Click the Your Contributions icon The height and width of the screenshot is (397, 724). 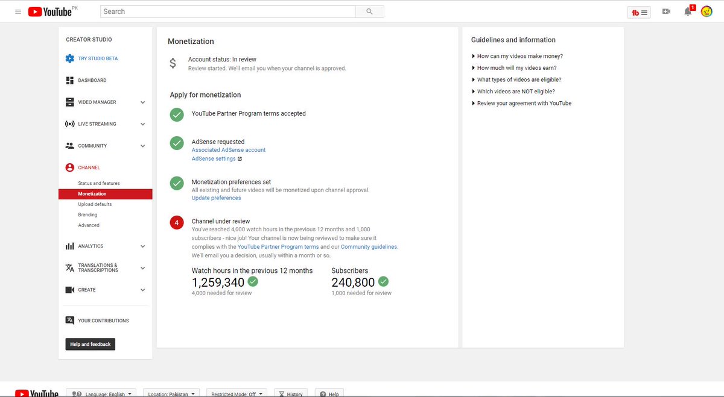[70, 320]
